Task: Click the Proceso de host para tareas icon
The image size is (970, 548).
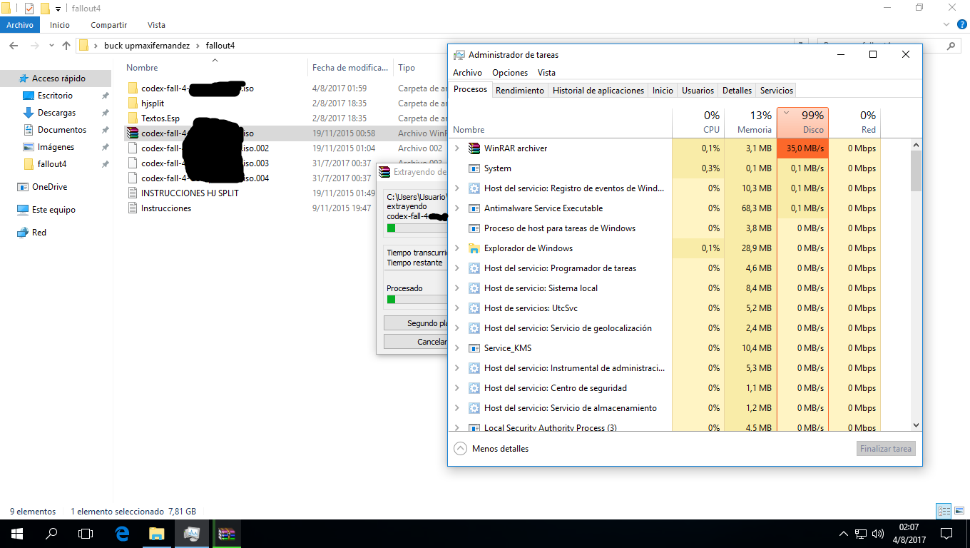Action: [474, 228]
